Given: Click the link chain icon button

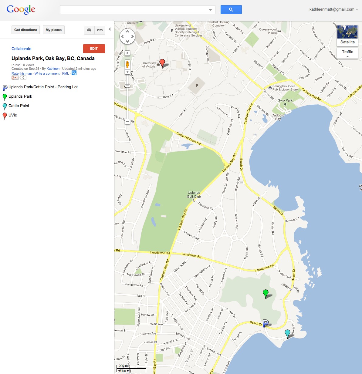Looking at the screenshot, I should pos(100,30).
